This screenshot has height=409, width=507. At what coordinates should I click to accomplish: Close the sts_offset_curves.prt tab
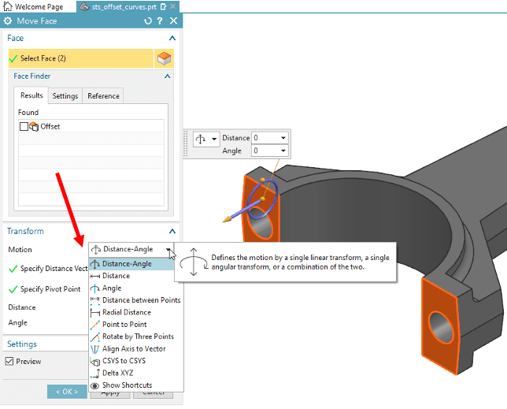[173, 6]
